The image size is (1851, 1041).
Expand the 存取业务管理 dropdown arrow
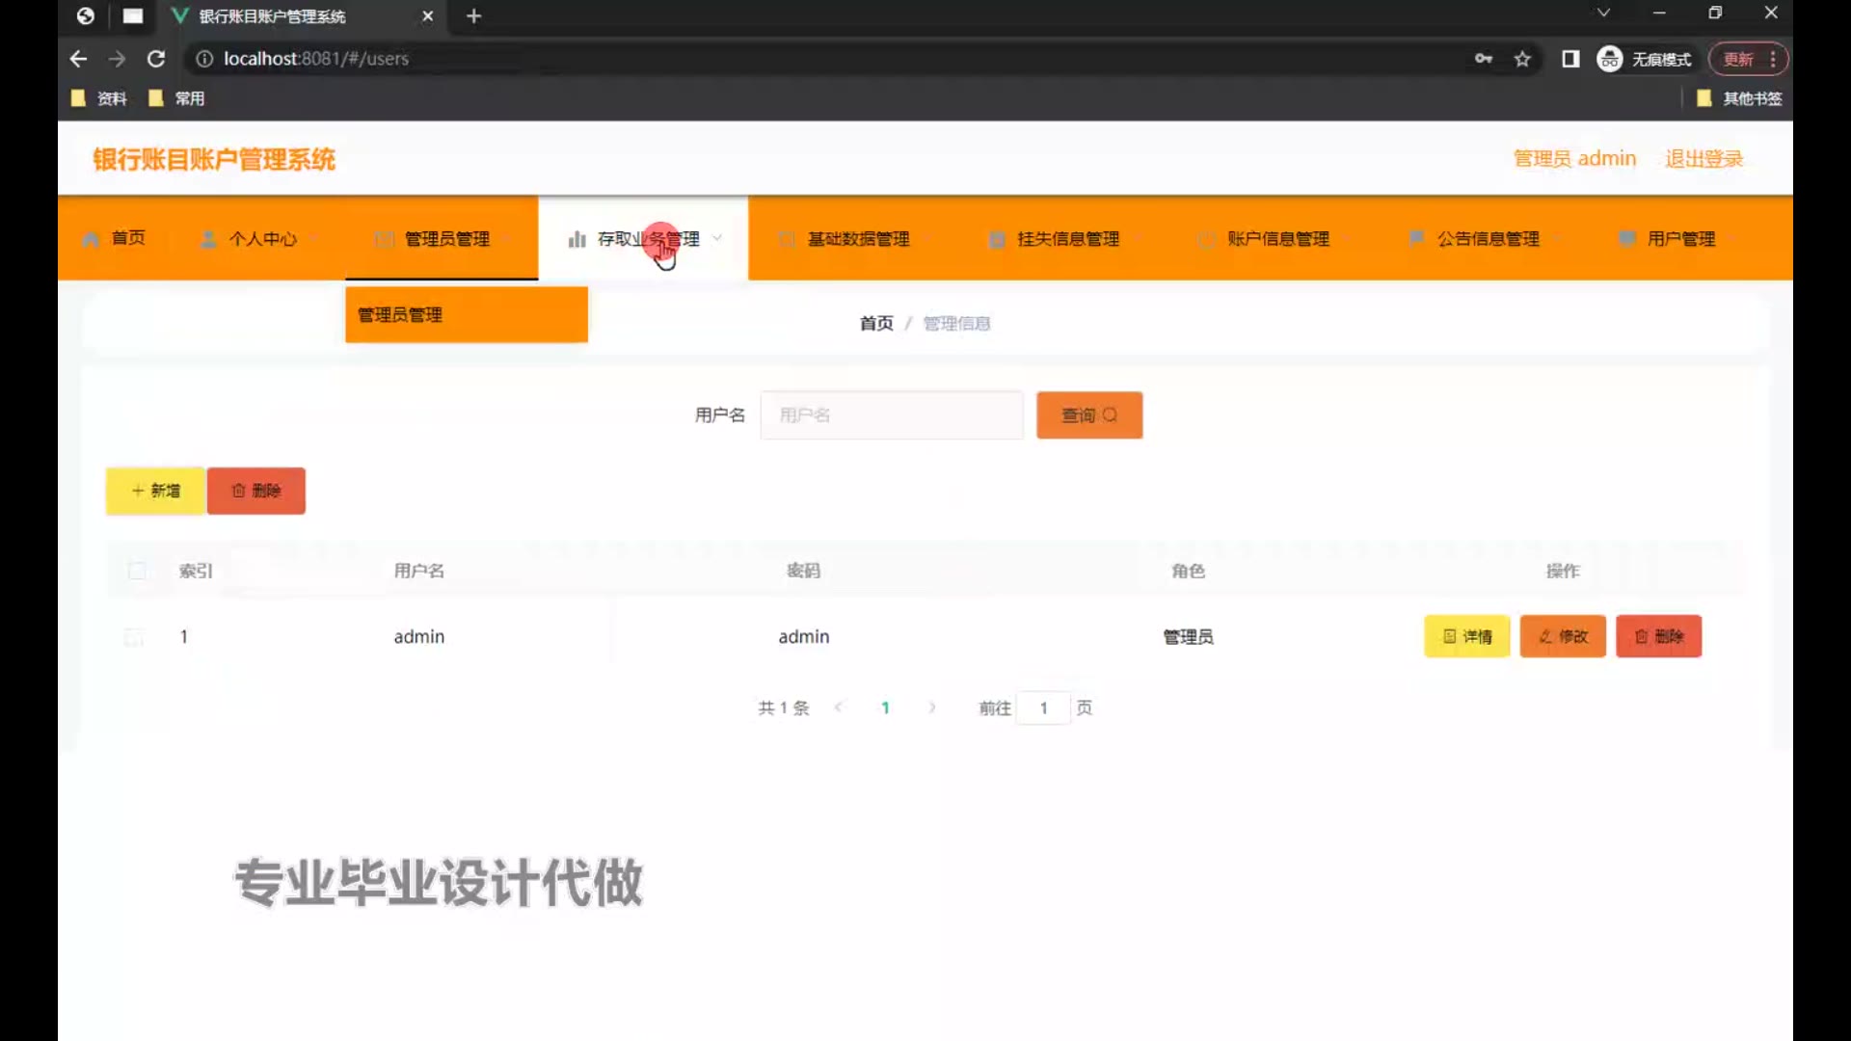[717, 238]
